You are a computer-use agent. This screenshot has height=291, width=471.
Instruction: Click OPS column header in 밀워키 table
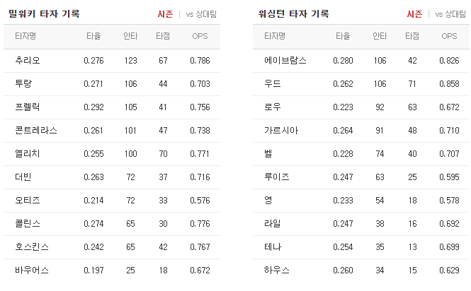coord(200,36)
